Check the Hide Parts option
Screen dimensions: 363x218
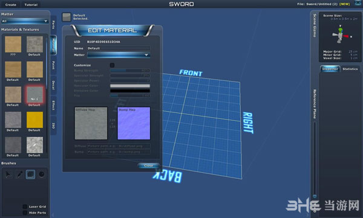[x=25, y=213]
